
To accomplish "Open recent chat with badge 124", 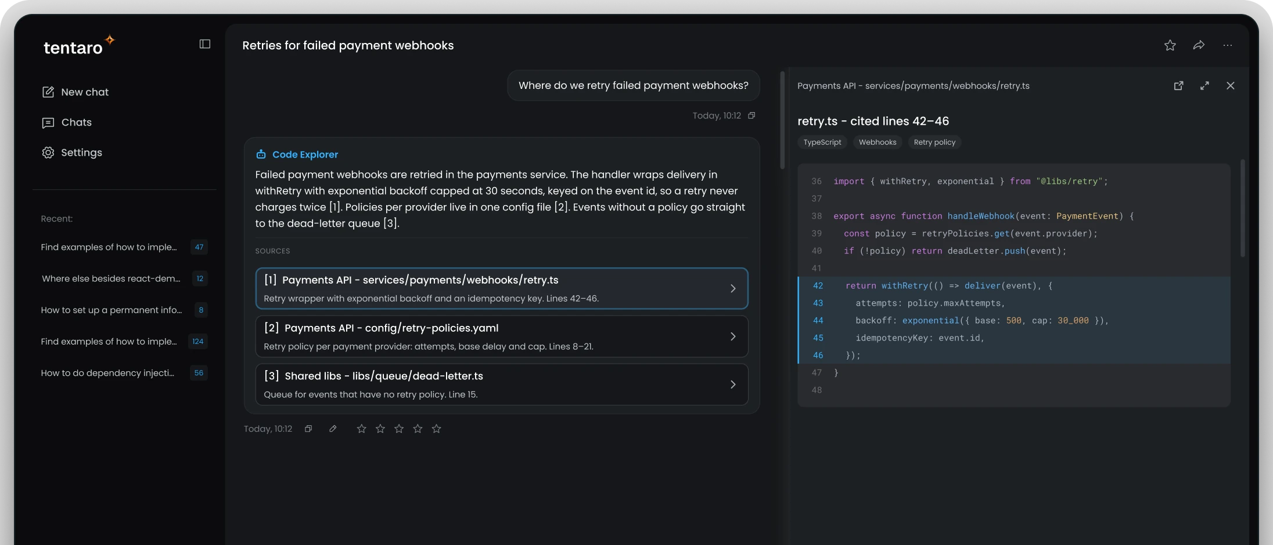I will click(x=124, y=341).
